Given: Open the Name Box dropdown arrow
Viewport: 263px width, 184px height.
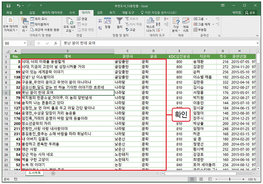Looking at the screenshot, I should click(25, 43).
